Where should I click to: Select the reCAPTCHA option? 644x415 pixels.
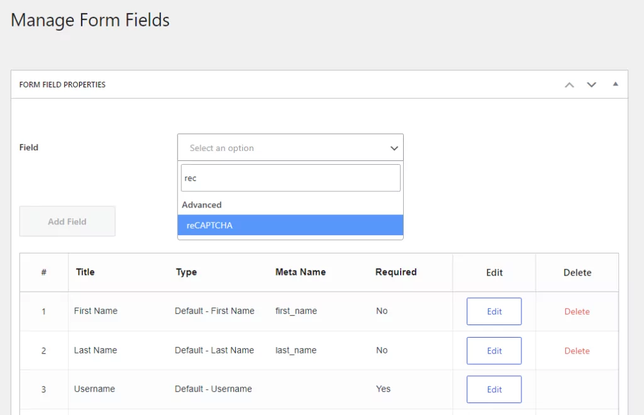(x=291, y=225)
